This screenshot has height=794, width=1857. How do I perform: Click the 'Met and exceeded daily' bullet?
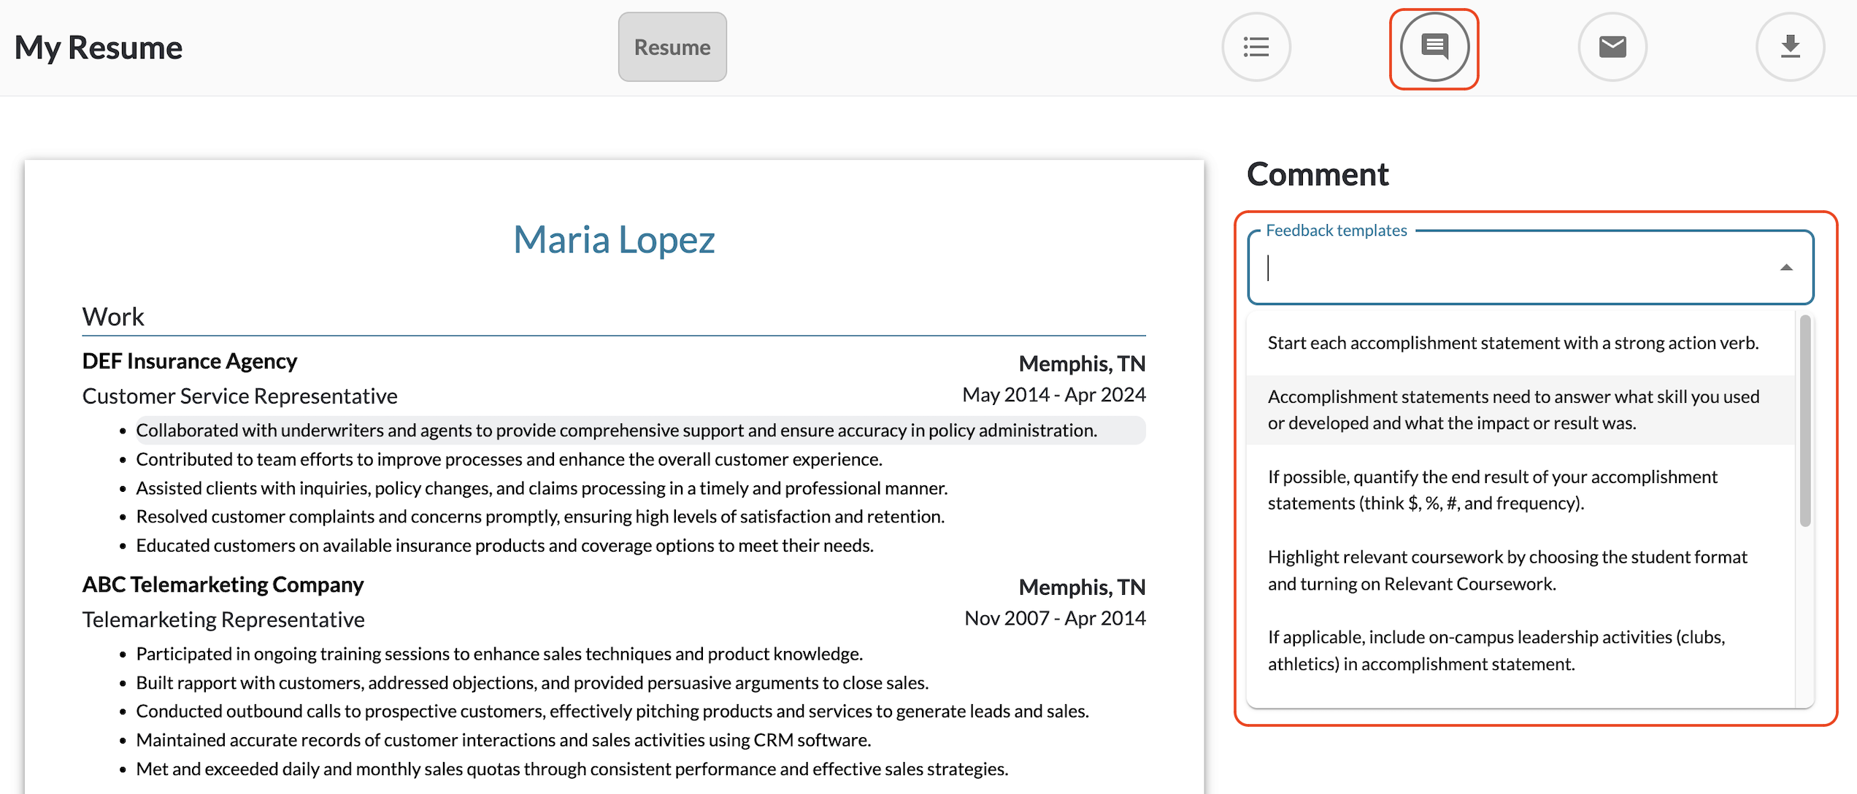coord(572,769)
